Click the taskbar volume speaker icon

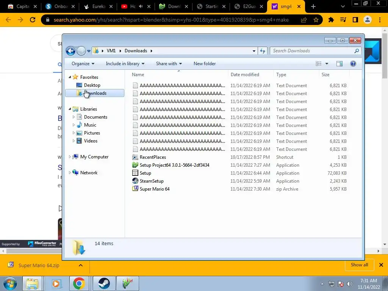(x=350, y=283)
